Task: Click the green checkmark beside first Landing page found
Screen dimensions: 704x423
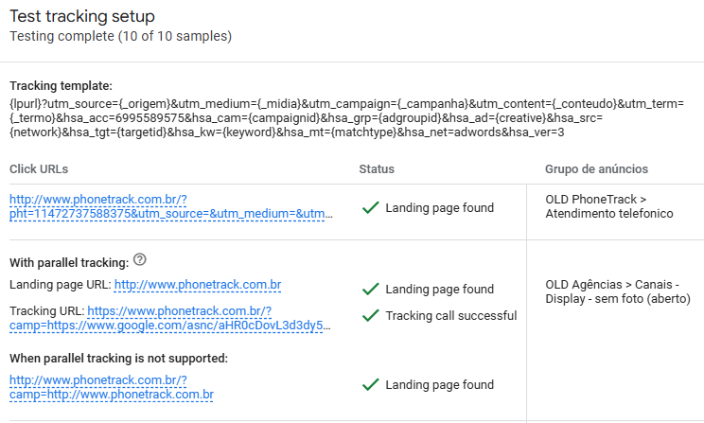Action: click(371, 207)
